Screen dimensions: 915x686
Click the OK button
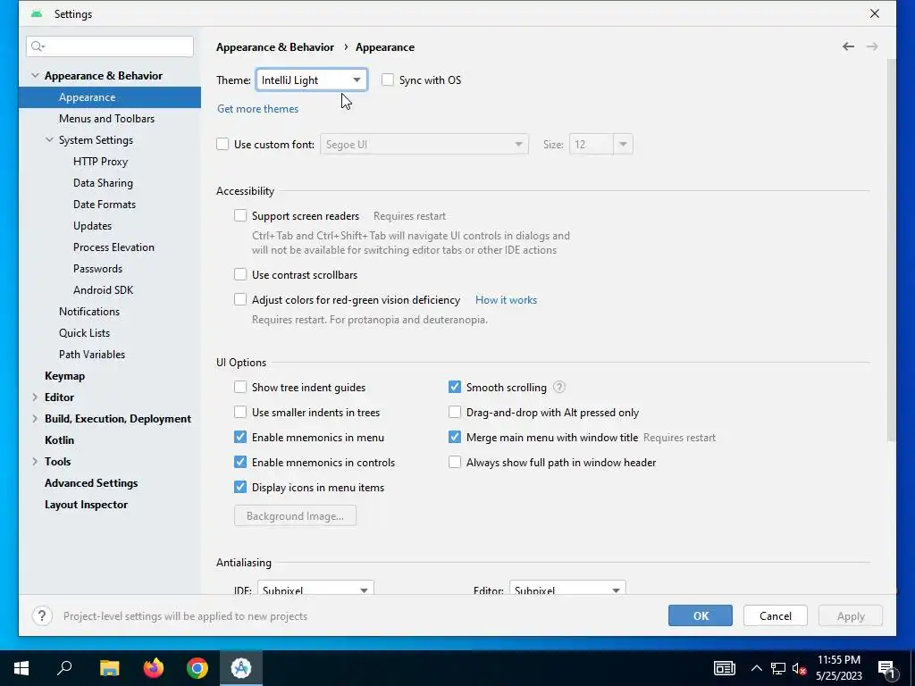701,616
